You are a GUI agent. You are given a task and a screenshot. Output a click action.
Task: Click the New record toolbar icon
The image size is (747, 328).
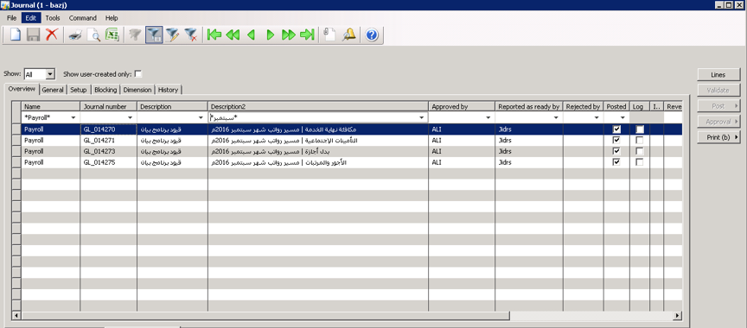16,35
